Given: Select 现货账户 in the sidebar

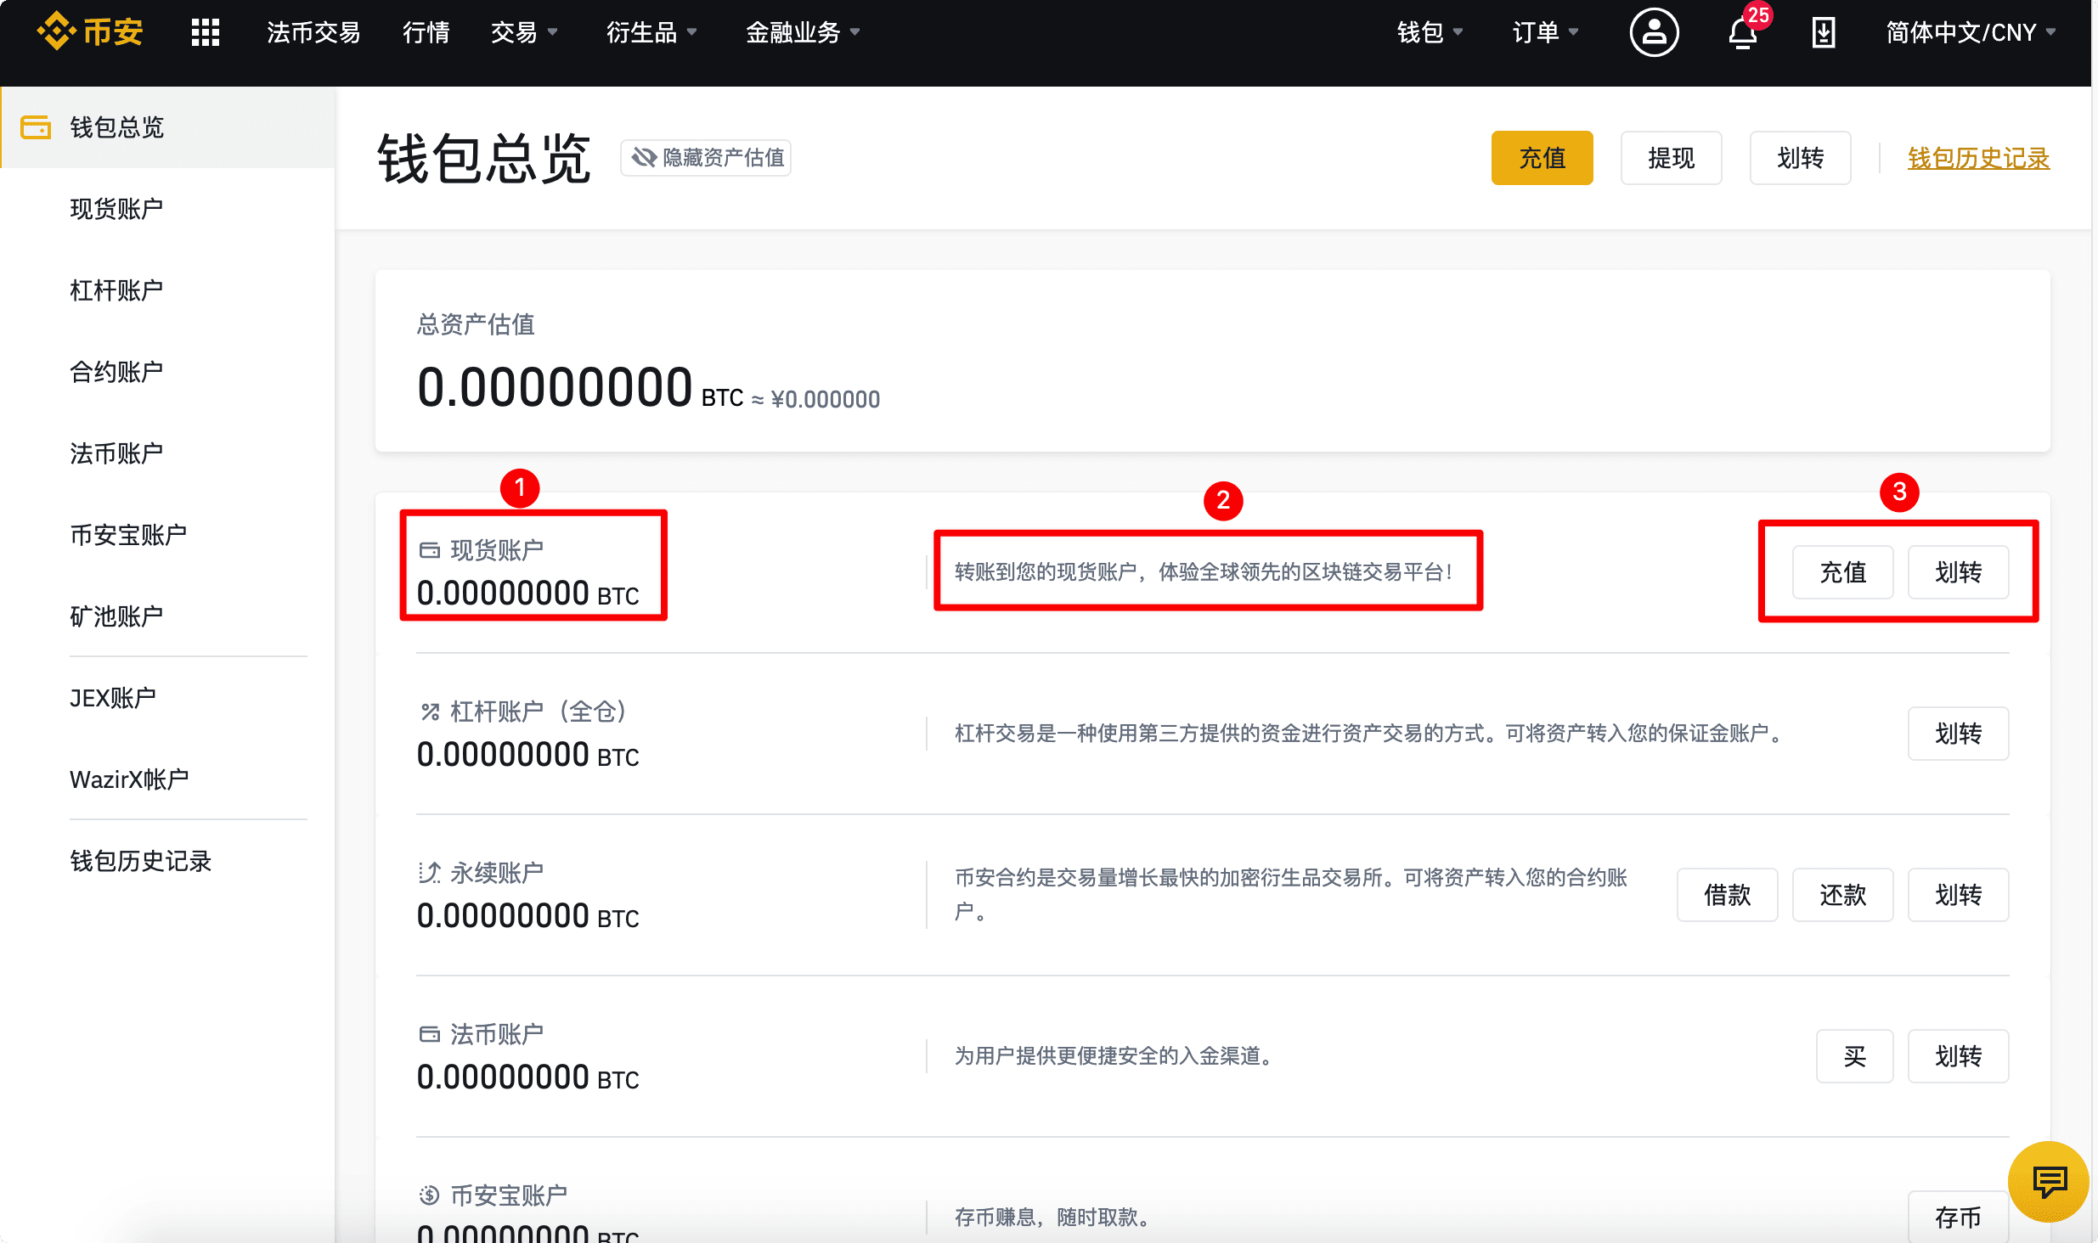Looking at the screenshot, I should [x=116, y=209].
